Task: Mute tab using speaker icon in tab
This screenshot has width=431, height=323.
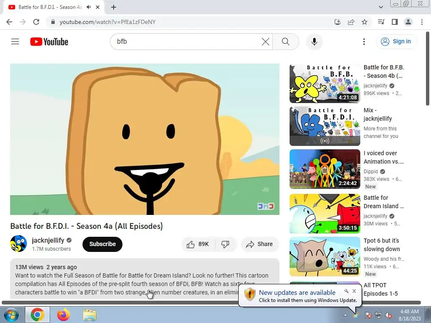Action: [x=88, y=7]
